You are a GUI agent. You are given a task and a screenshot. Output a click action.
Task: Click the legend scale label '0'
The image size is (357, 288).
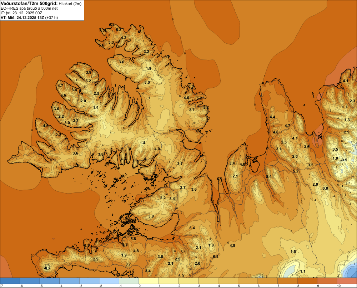pos(140,286)
